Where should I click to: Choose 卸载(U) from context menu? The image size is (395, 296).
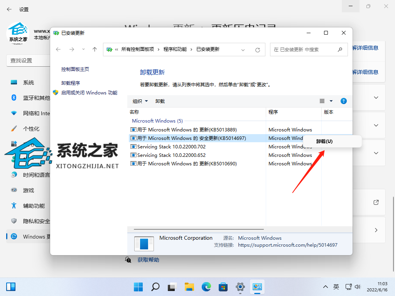click(332, 141)
